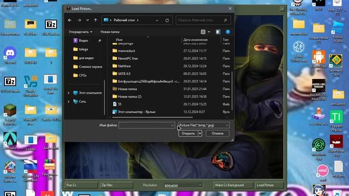The width and height of the screenshot is (349, 196).
Task: Click the horizontal scrollbar of file list
Action: [153, 117]
